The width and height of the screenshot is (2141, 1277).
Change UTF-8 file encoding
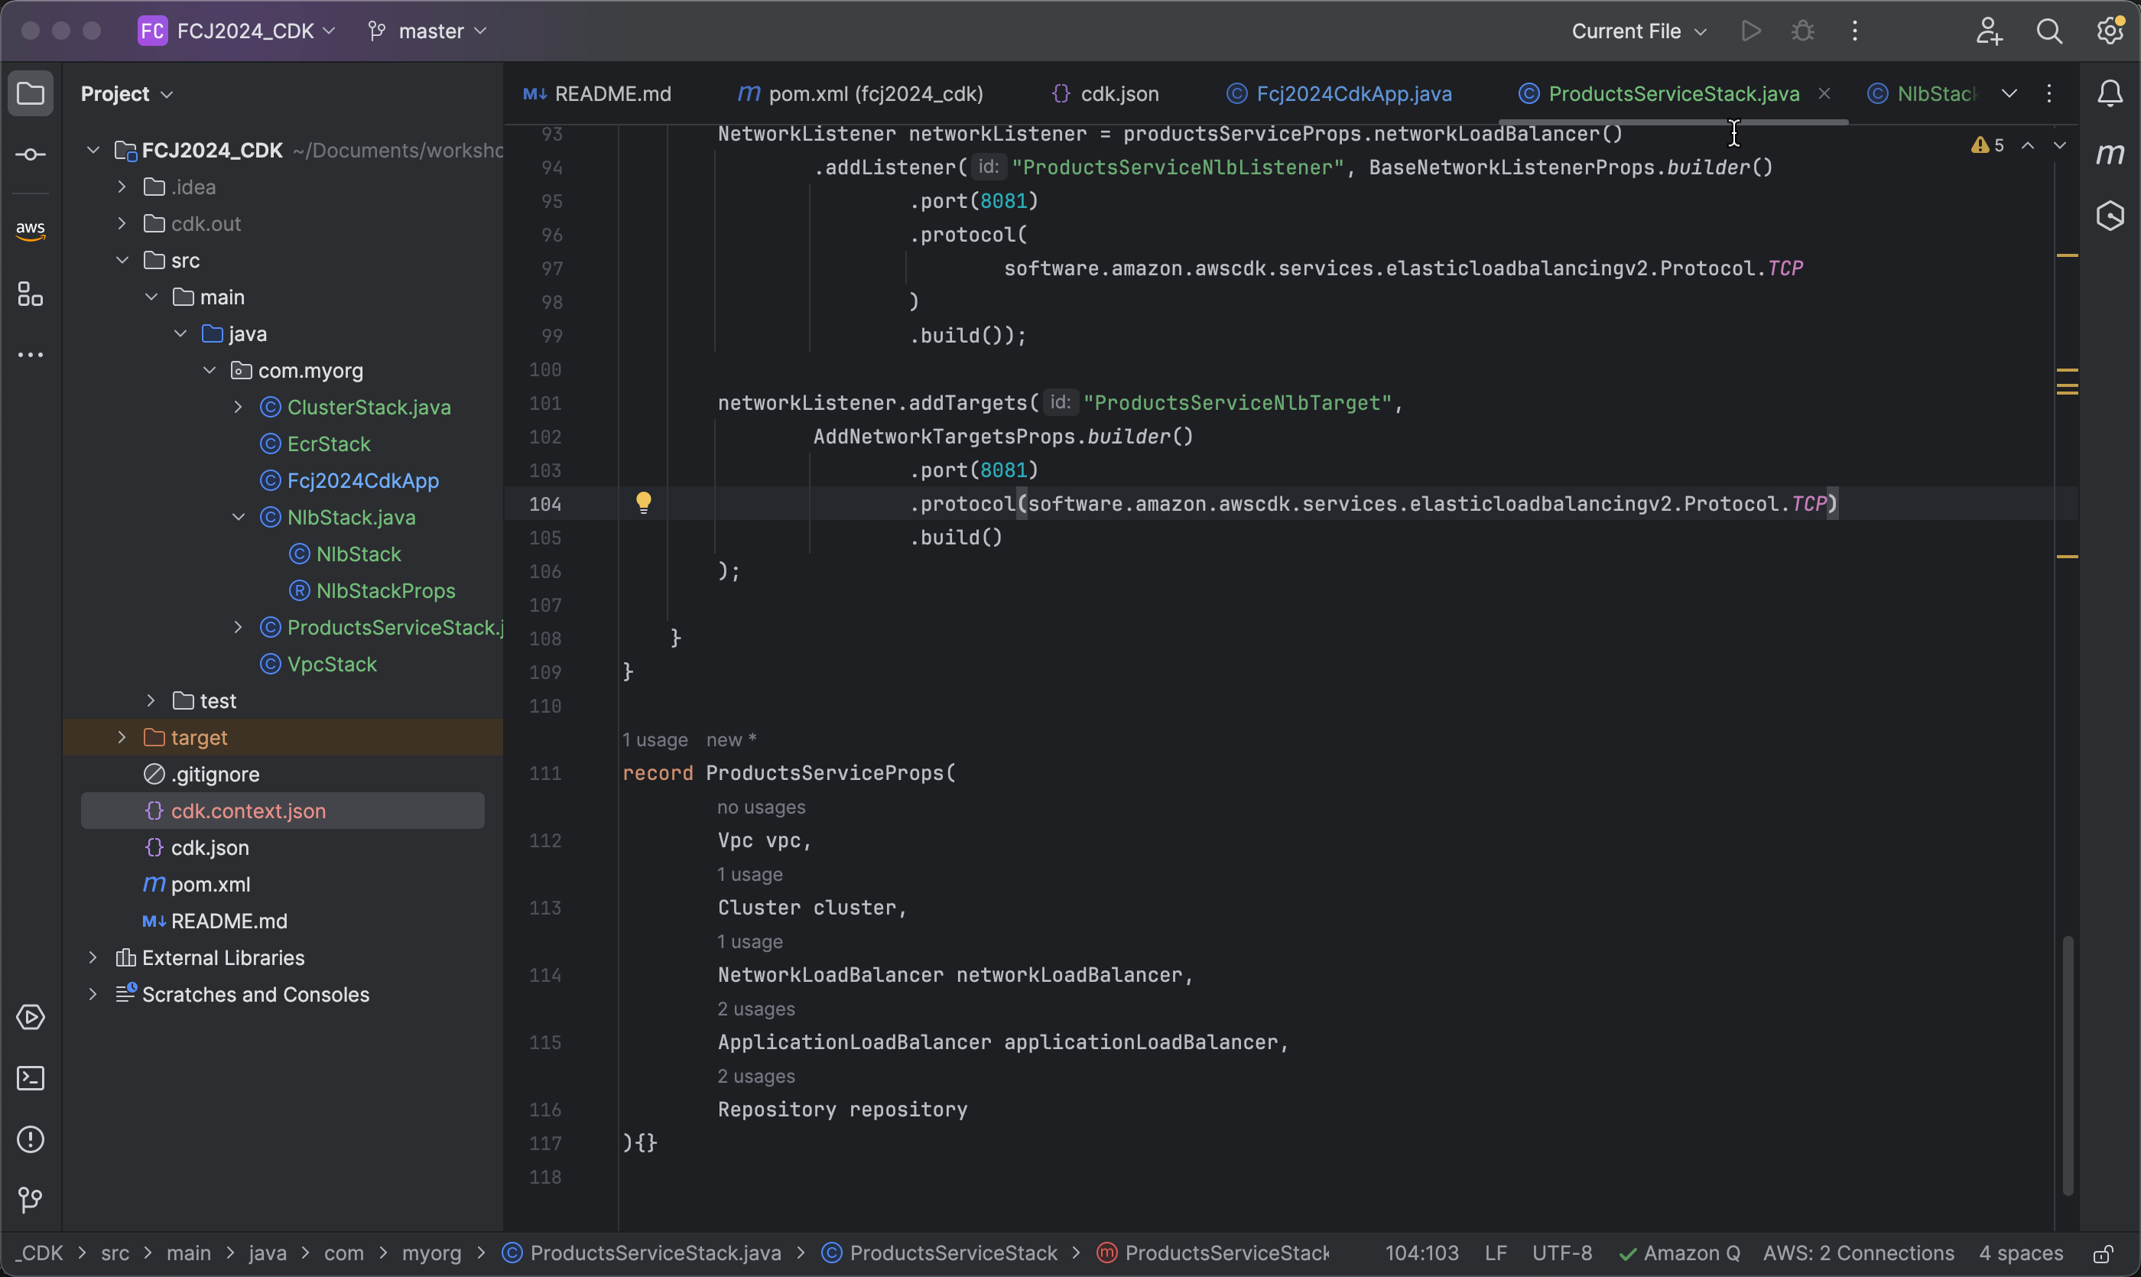pos(1562,1254)
